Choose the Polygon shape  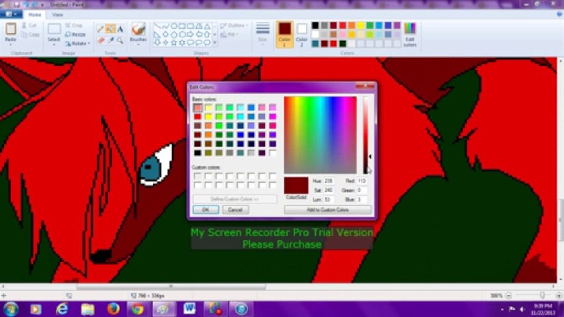pyautogui.click(x=198, y=26)
